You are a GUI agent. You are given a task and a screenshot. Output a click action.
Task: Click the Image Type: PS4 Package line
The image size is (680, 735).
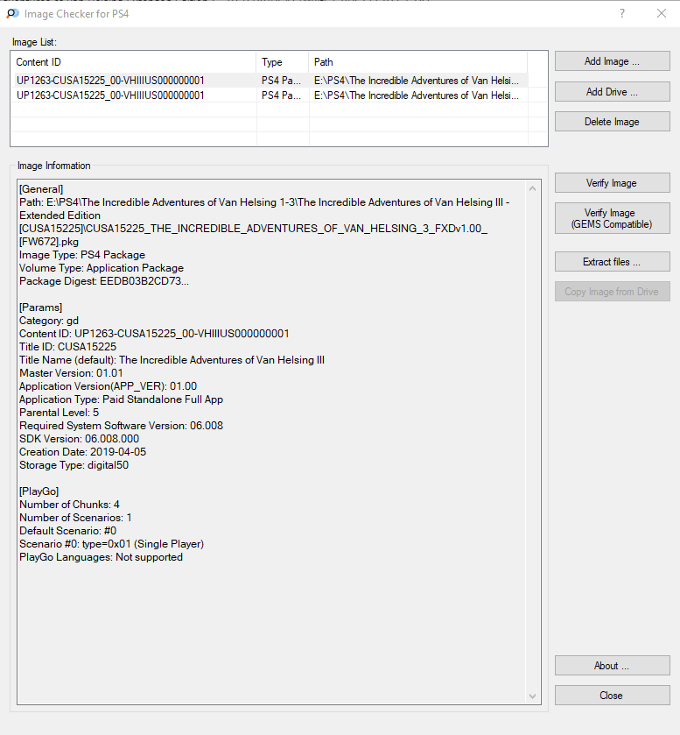point(82,255)
